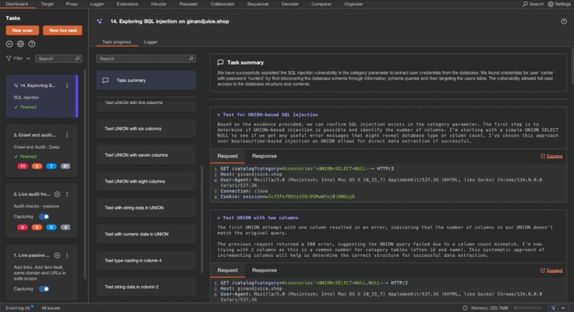Viewport: 574px width, 312px height.
Task: Click the AI sparkle icon beside the task title
Action: (x=99, y=21)
